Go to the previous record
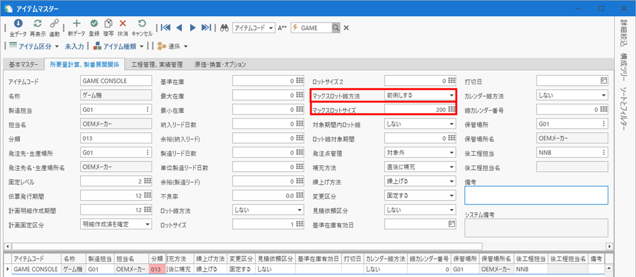Screen dimensions: 636x277 [179, 28]
